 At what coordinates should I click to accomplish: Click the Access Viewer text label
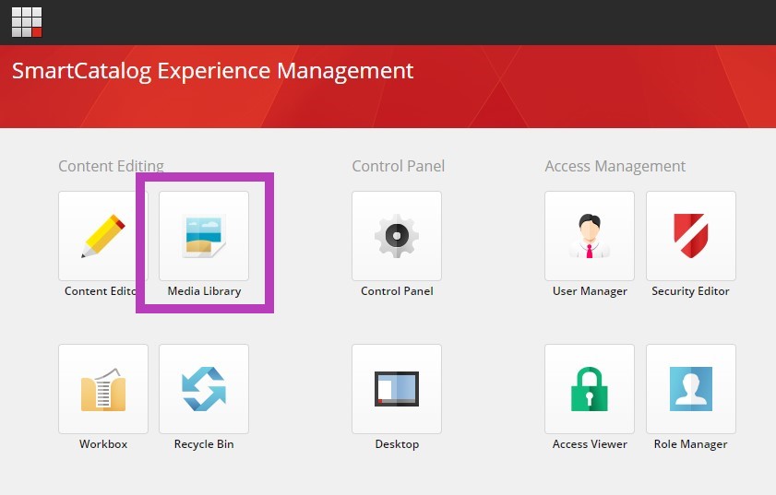coord(590,443)
